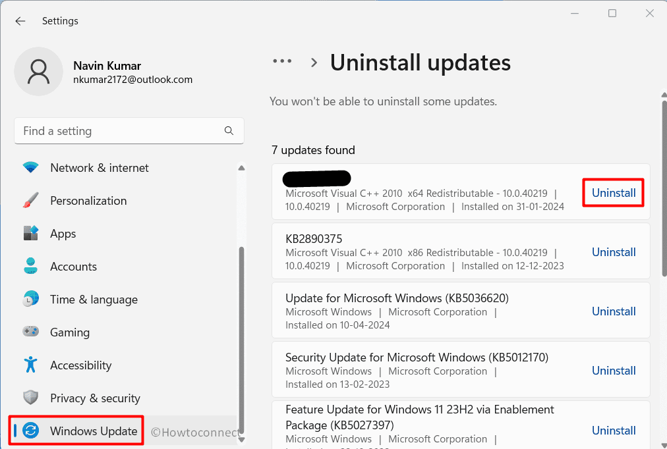The height and width of the screenshot is (449, 667).
Task: Go to Gaming settings
Action: point(70,332)
